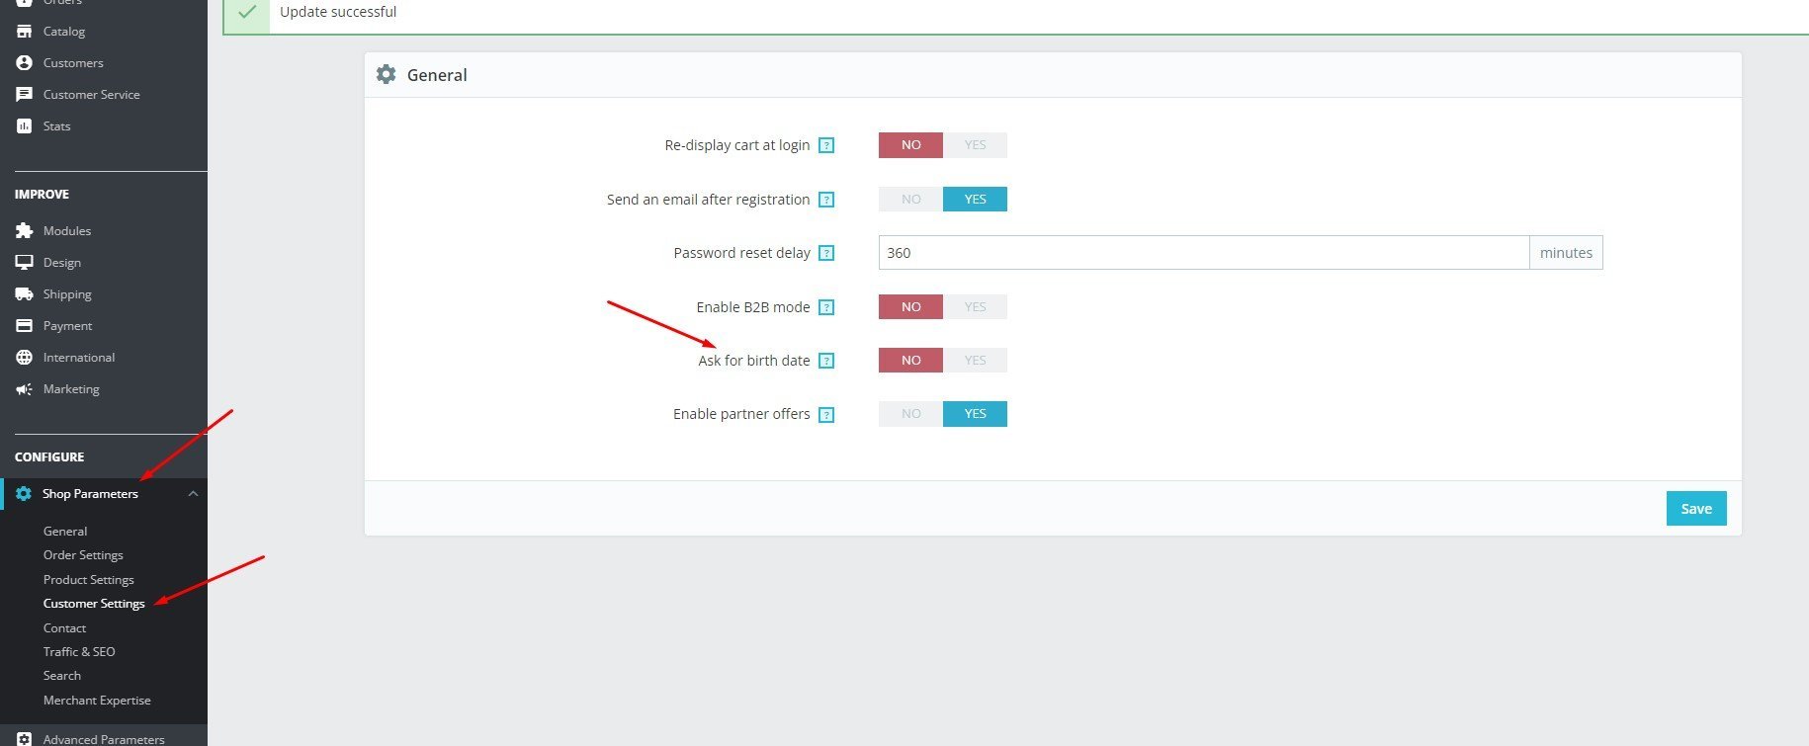Open the Merchant Expertise link
This screenshot has width=1809, height=746.
pyautogui.click(x=97, y=701)
